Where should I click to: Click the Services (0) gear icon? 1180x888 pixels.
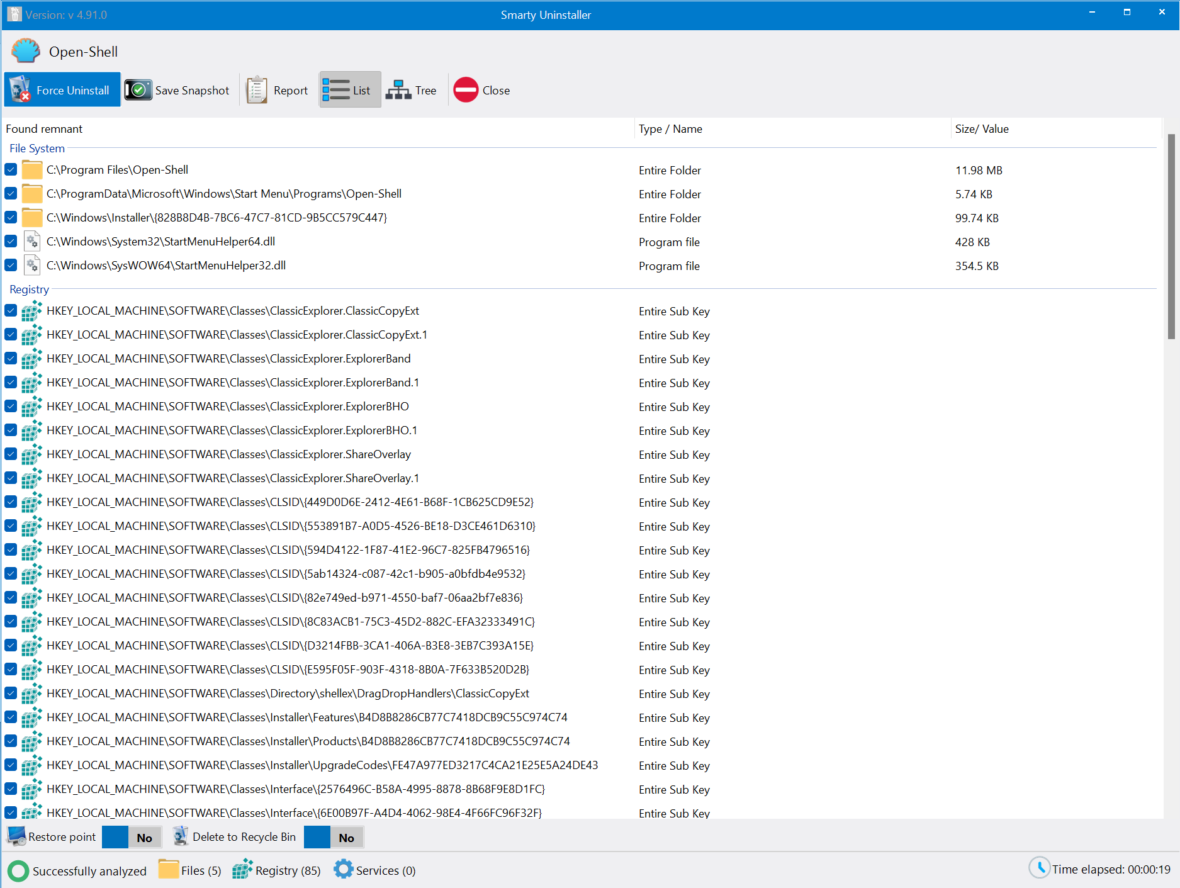point(343,870)
